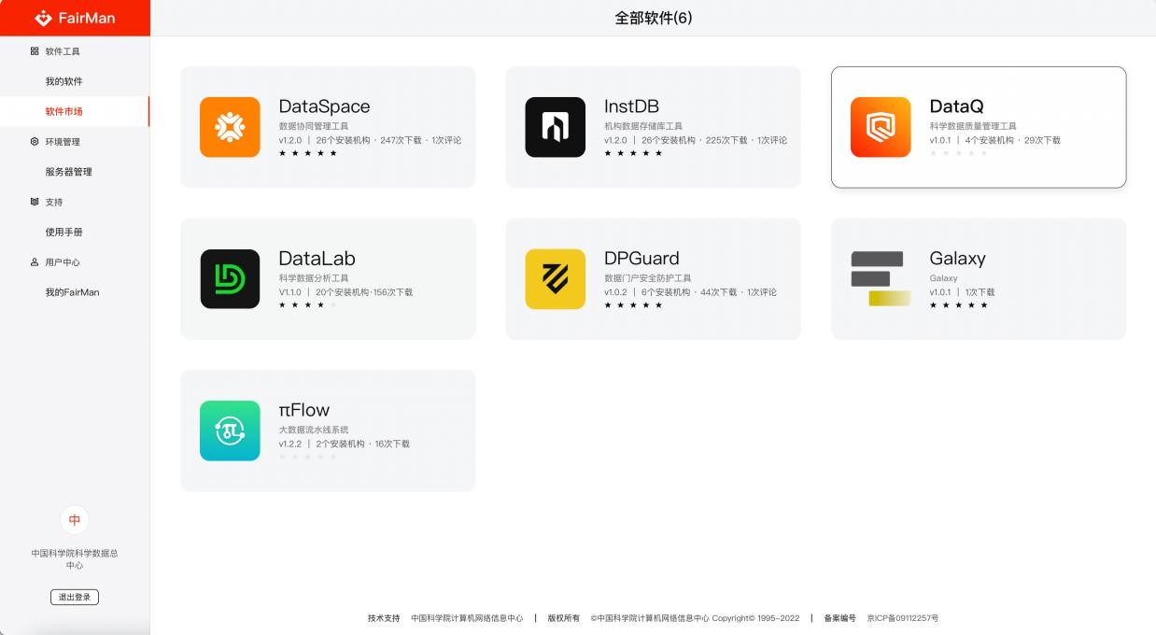The width and height of the screenshot is (1156, 635).
Task: Click the green DataLab app icon
Action: (x=230, y=278)
